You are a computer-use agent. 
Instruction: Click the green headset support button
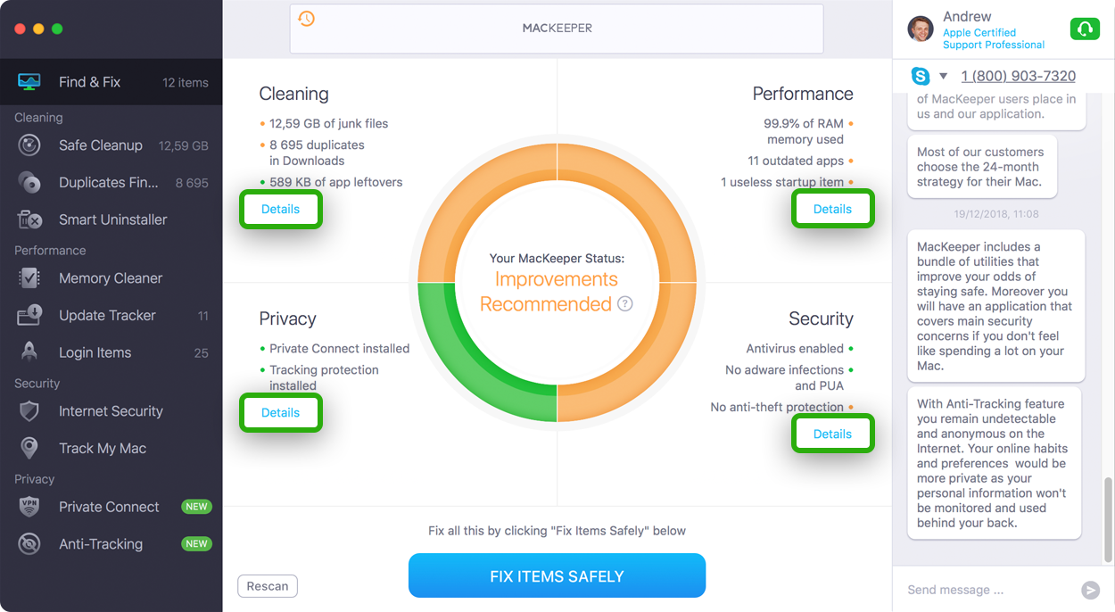[1085, 29]
